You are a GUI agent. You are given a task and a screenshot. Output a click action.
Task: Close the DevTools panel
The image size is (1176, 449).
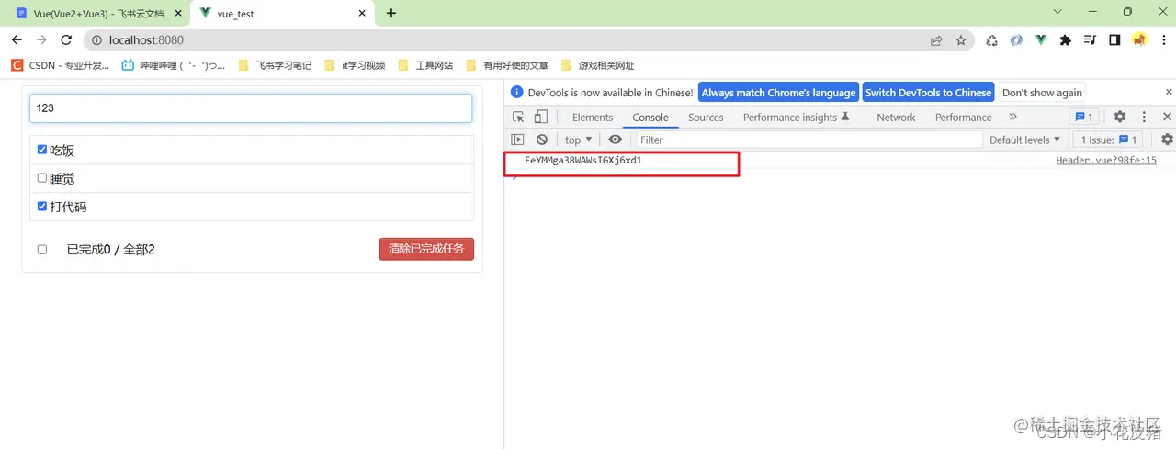point(1168,117)
